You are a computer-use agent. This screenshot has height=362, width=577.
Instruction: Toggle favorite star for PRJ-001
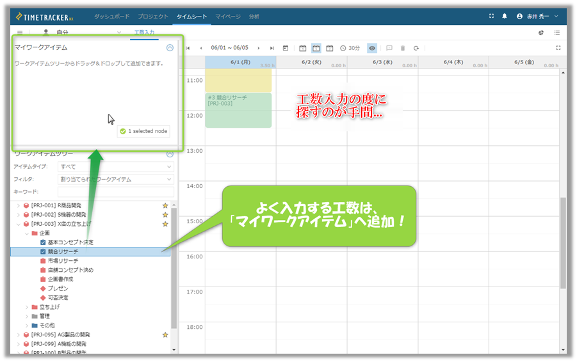pos(165,205)
